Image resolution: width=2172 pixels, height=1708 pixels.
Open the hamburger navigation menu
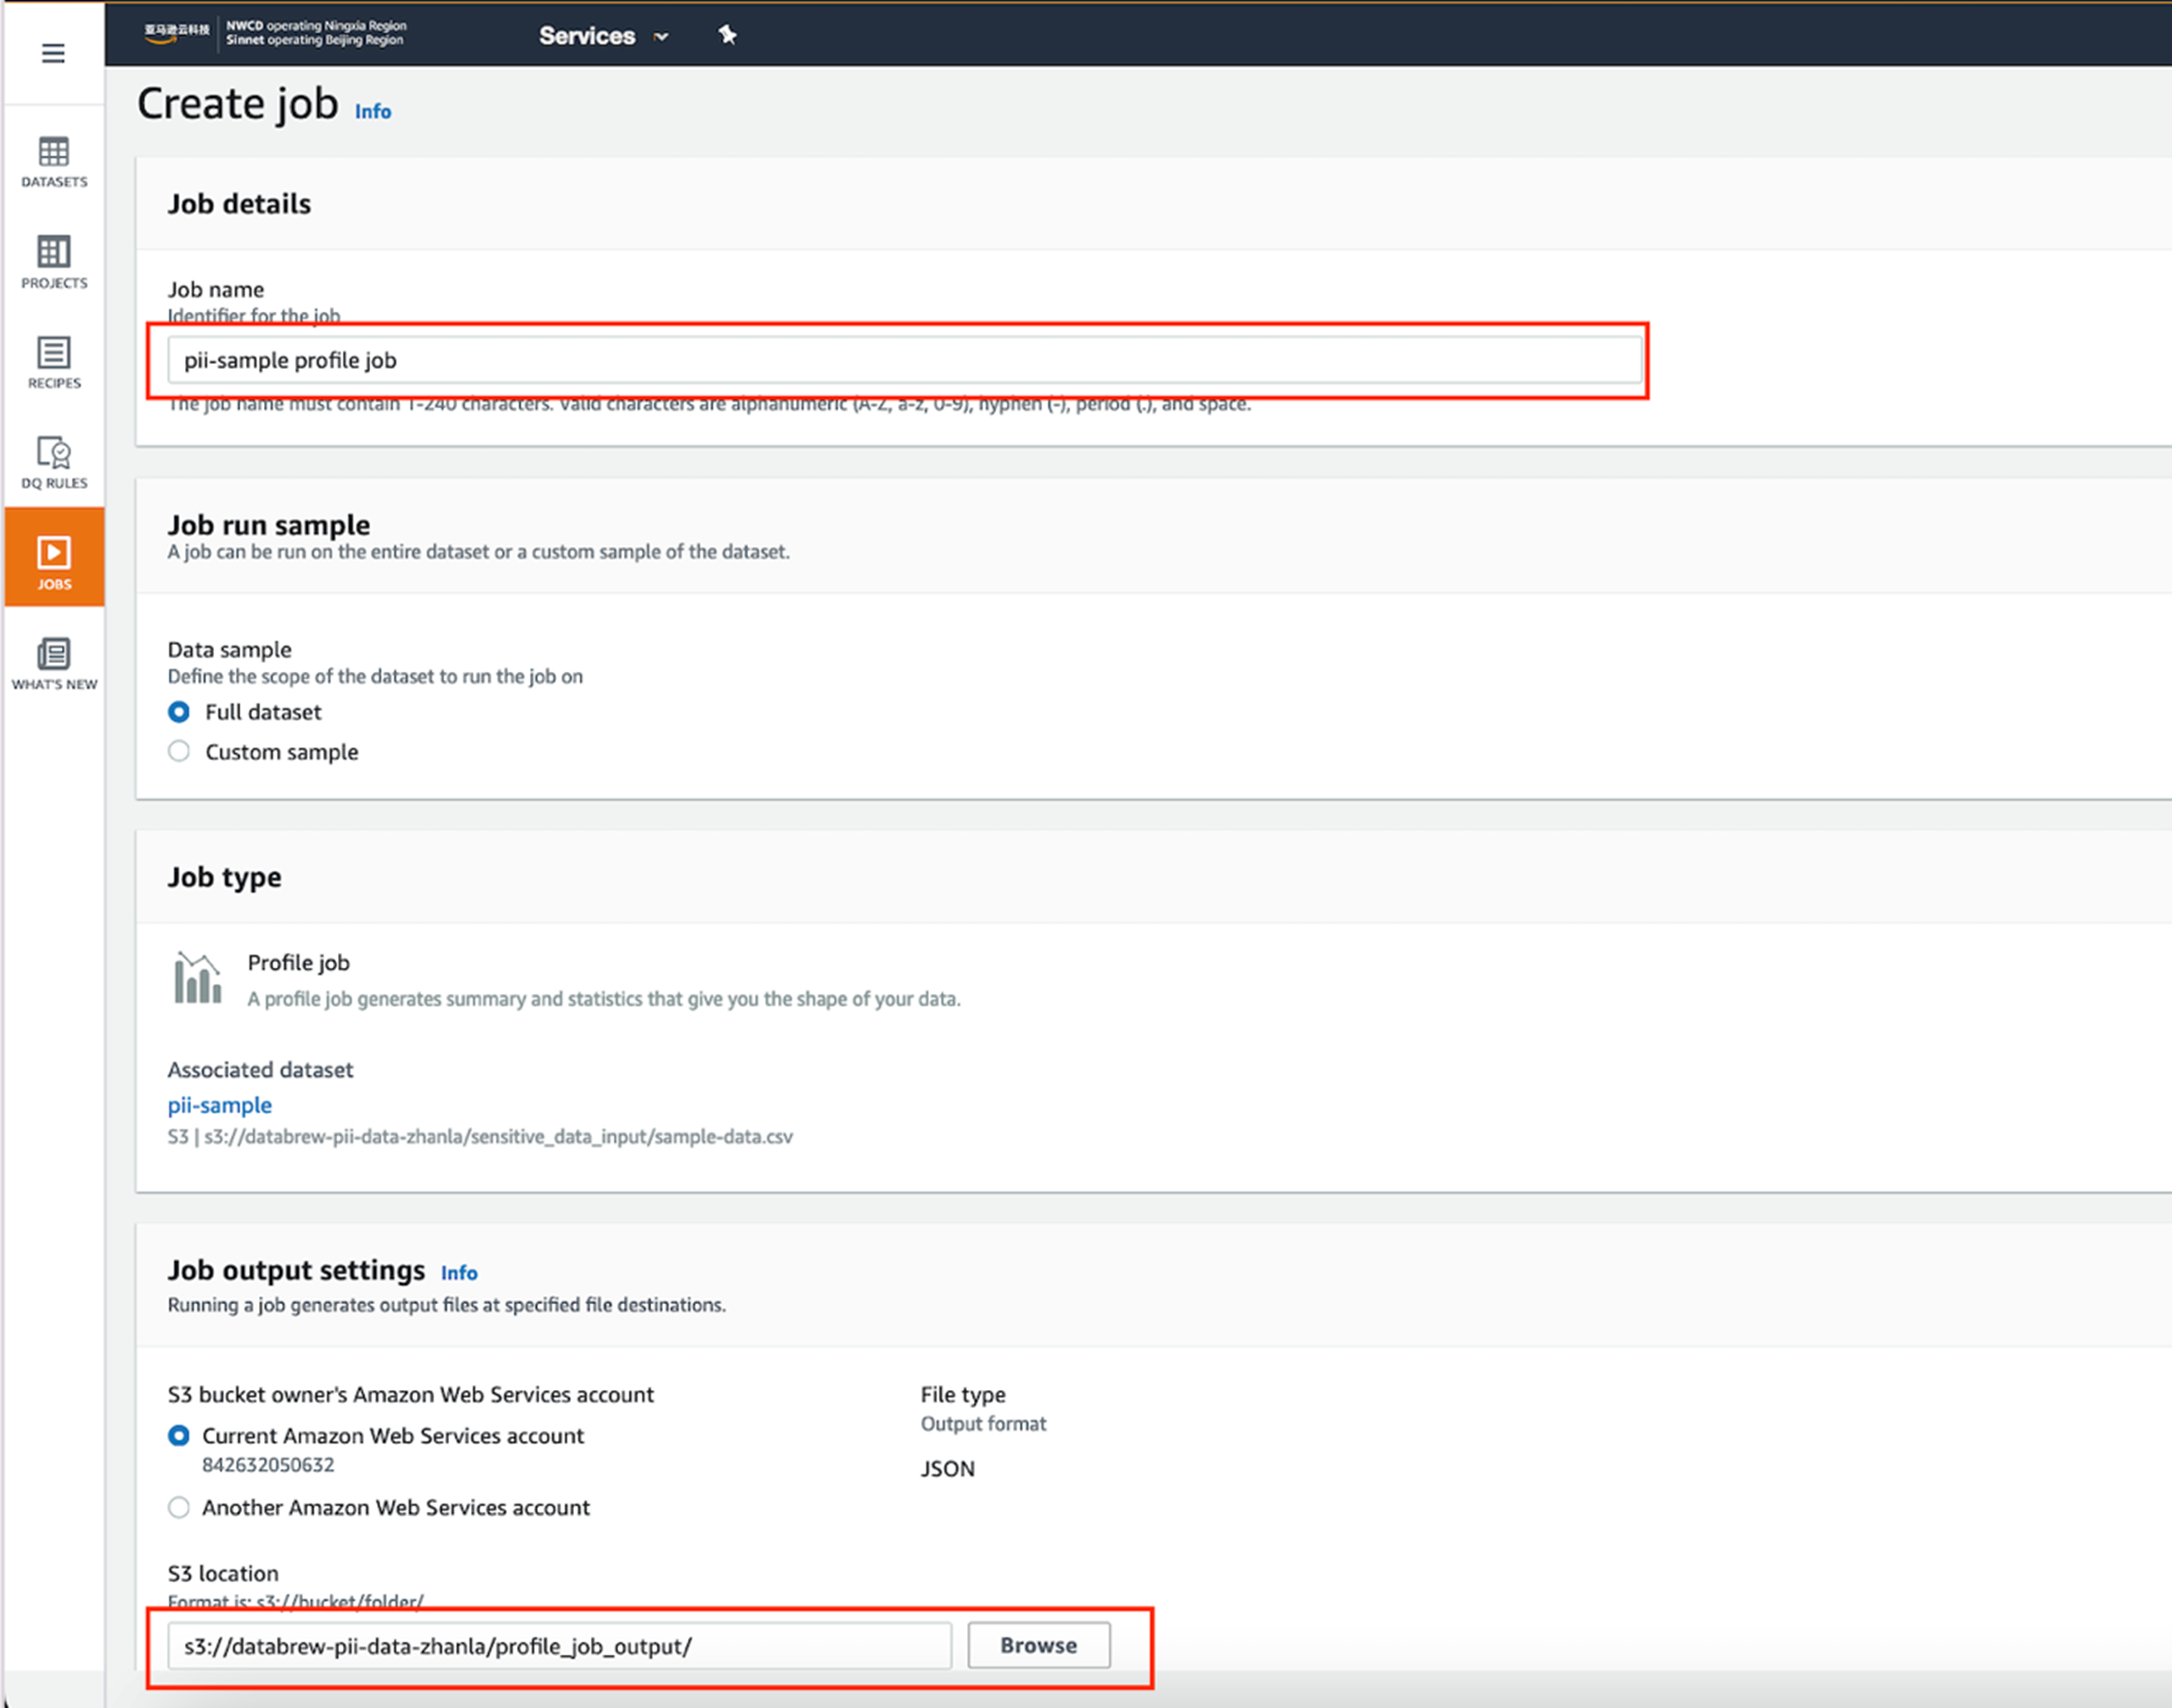53,53
